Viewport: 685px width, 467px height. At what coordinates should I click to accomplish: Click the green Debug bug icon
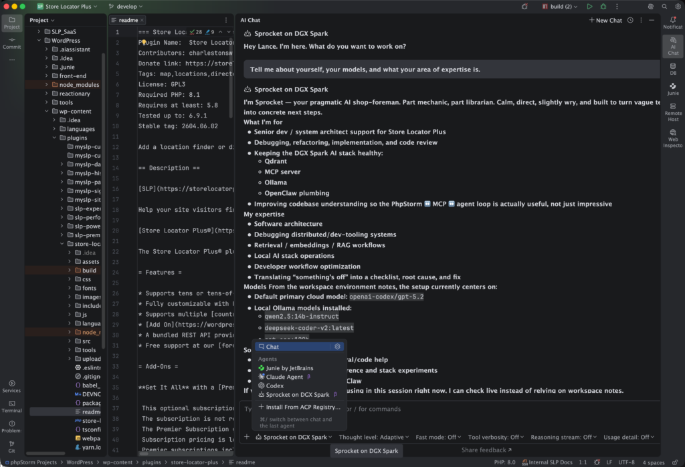[x=603, y=6]
